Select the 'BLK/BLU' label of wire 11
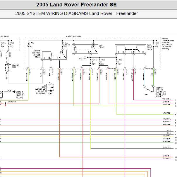Screen dimensions: 177x177 [x=167, y=139]
